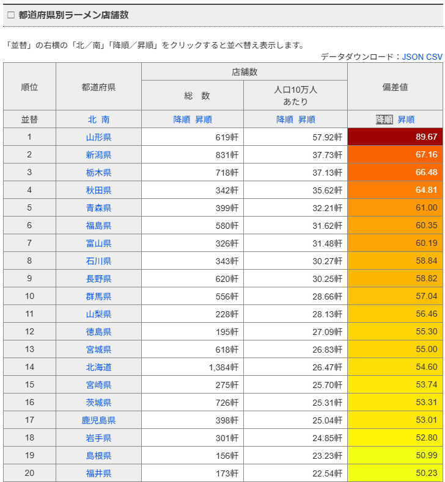Click the 61.00 deviation value cell
Image resolution: width=445 pixels, height=482 pixels.
[395, 207]
